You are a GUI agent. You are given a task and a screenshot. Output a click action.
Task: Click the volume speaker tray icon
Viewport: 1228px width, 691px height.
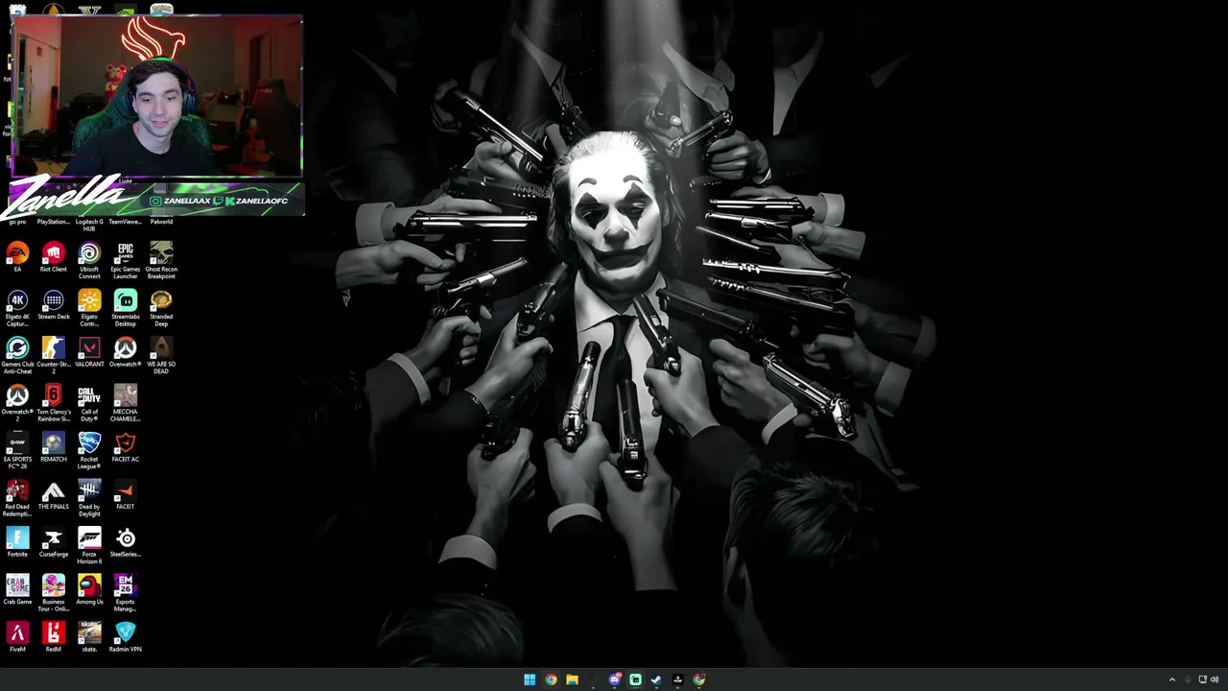[x=1215, y=679]
